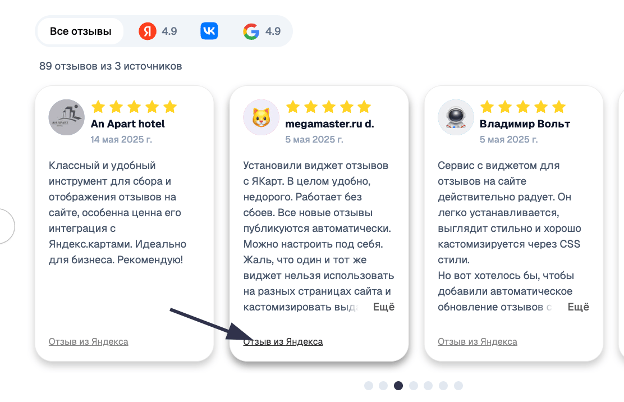
Task: Select the first star of Владимир Вольт's rating
Action: click(x=488, y=107)
